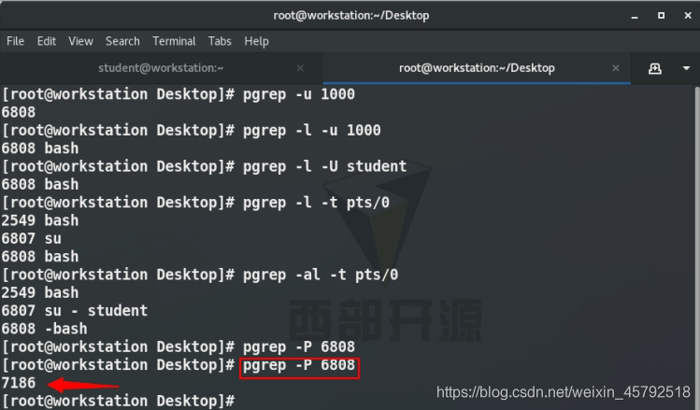
Task: Click the new tab icon
Action: click(x=655, y=68)
